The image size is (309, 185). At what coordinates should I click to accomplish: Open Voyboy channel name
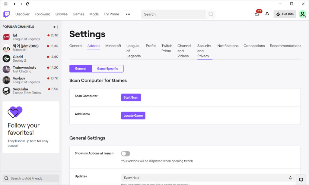19,78
